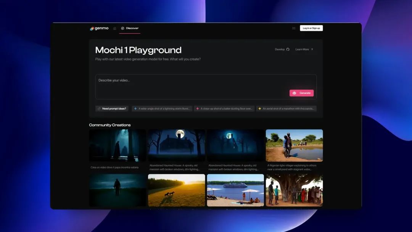The height and width of the screenshot is (232, 412).
Task: Click the genmo logo
Action: click(x=99, y=28)
